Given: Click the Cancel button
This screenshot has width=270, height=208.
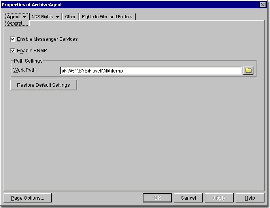Looking at the screenshot, I should tap(188, 198).
